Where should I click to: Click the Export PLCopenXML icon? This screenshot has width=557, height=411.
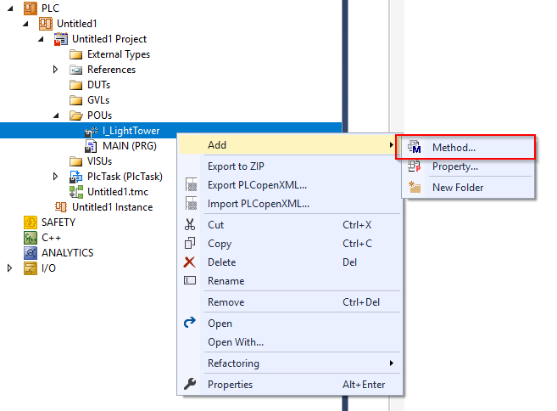pyautogui.click(x=191, y=184)
